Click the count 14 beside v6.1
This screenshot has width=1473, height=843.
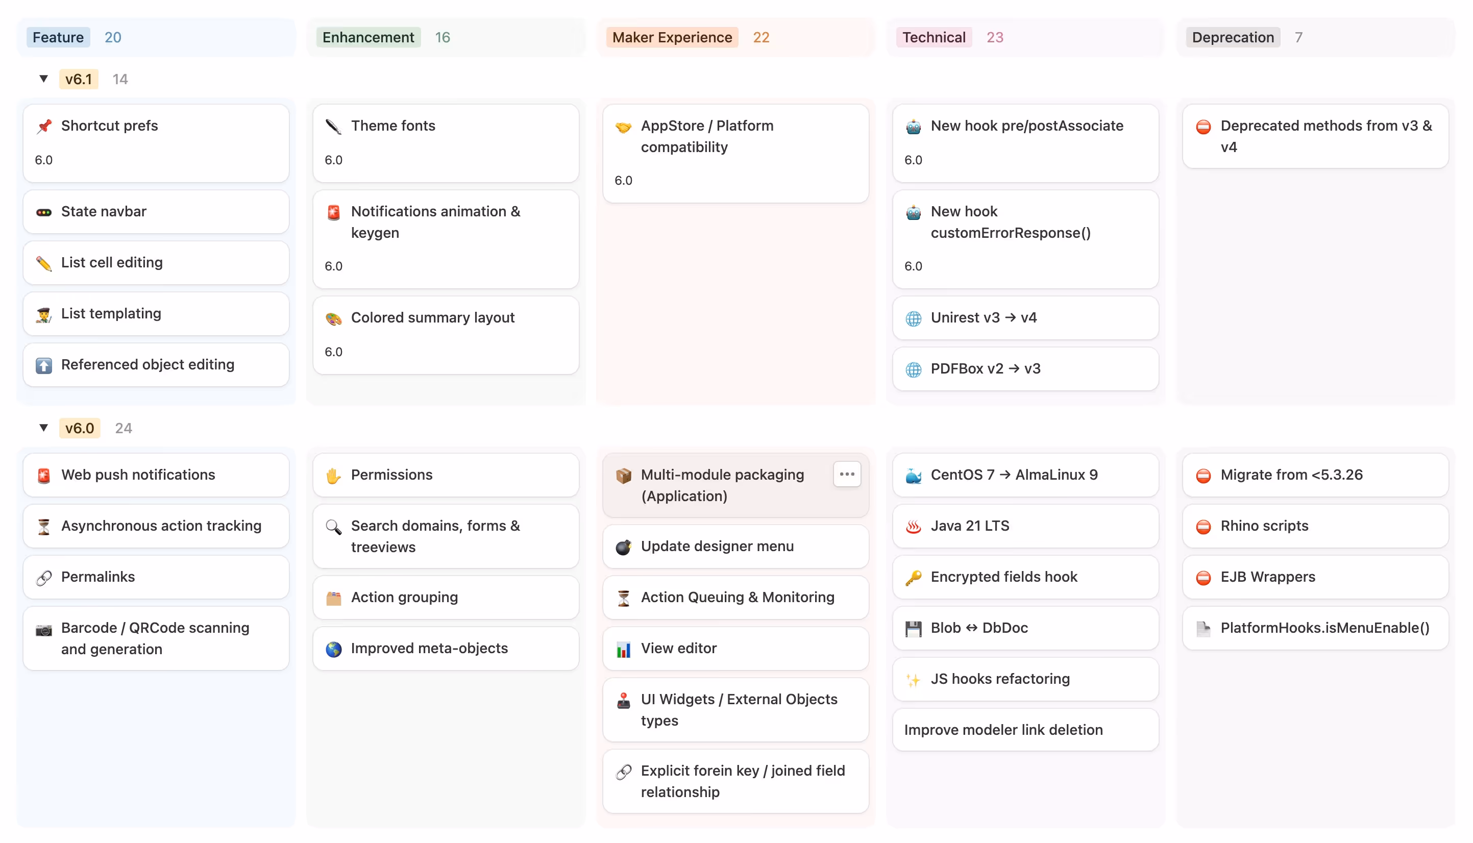coord(120,79)
